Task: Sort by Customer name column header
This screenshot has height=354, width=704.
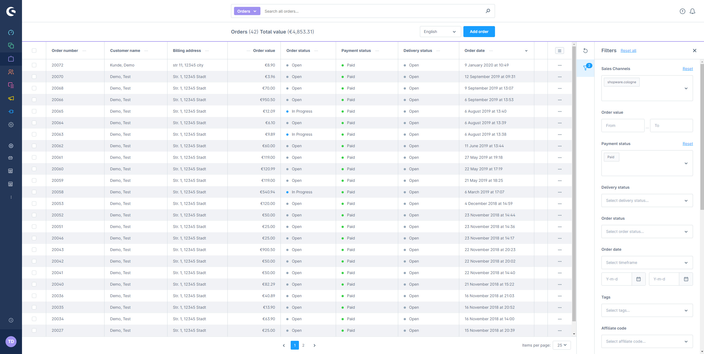Action: (125, 51)
